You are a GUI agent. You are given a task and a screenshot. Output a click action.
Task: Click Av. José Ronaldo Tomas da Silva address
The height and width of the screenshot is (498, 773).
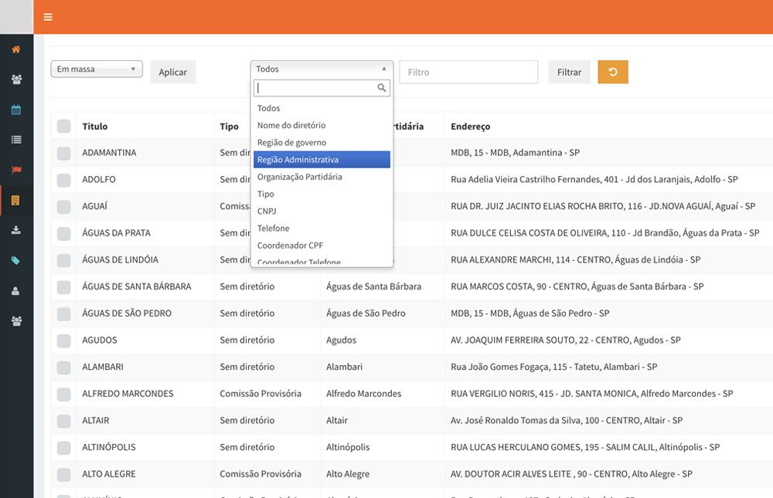tap(567, 420)
